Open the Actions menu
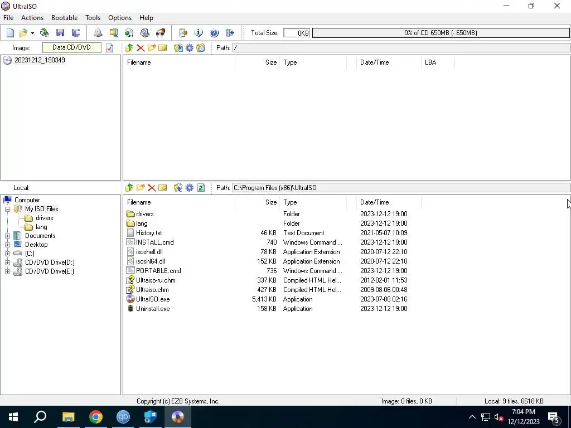 [32, 18]
